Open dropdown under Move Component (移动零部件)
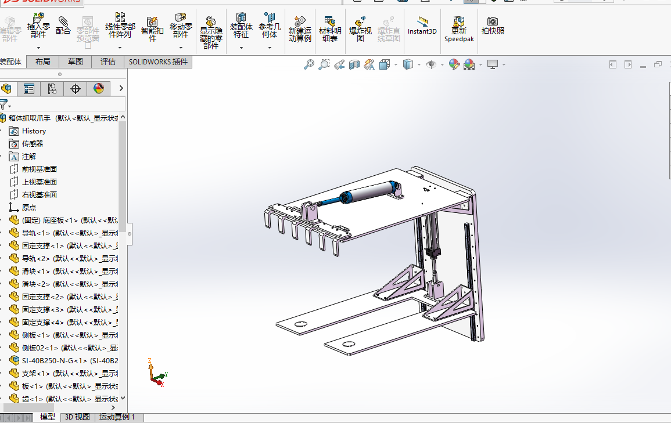 click(x=181, y=48)
